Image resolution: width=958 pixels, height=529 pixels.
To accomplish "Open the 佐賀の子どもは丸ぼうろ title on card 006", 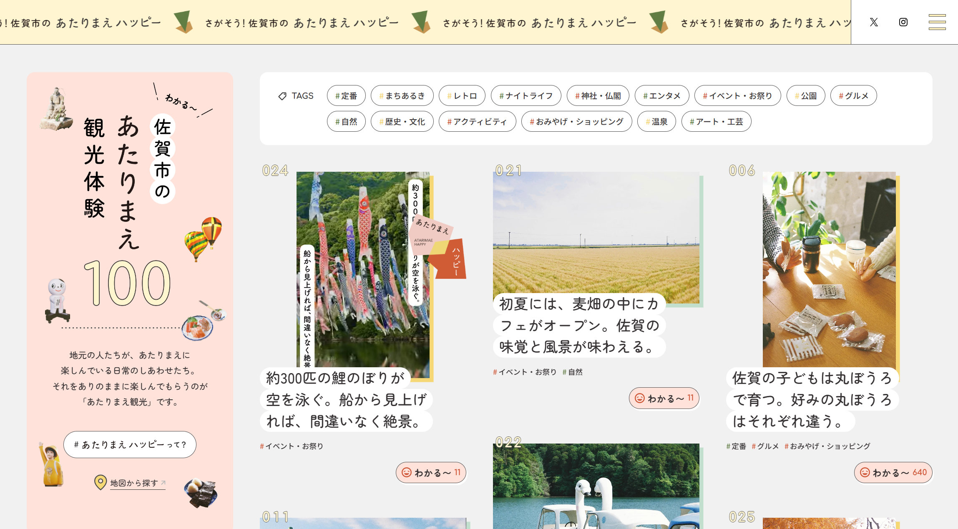I will [x=812, y=399].
